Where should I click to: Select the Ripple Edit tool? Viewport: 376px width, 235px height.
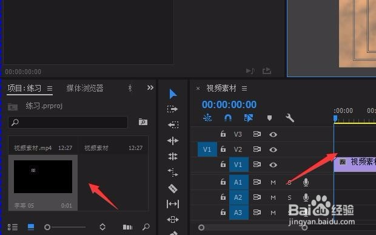(x=173, y=141)
